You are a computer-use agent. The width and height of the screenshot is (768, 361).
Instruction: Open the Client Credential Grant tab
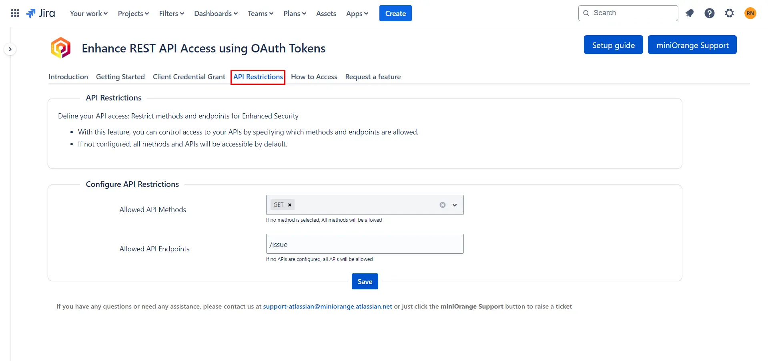[189, 77]
